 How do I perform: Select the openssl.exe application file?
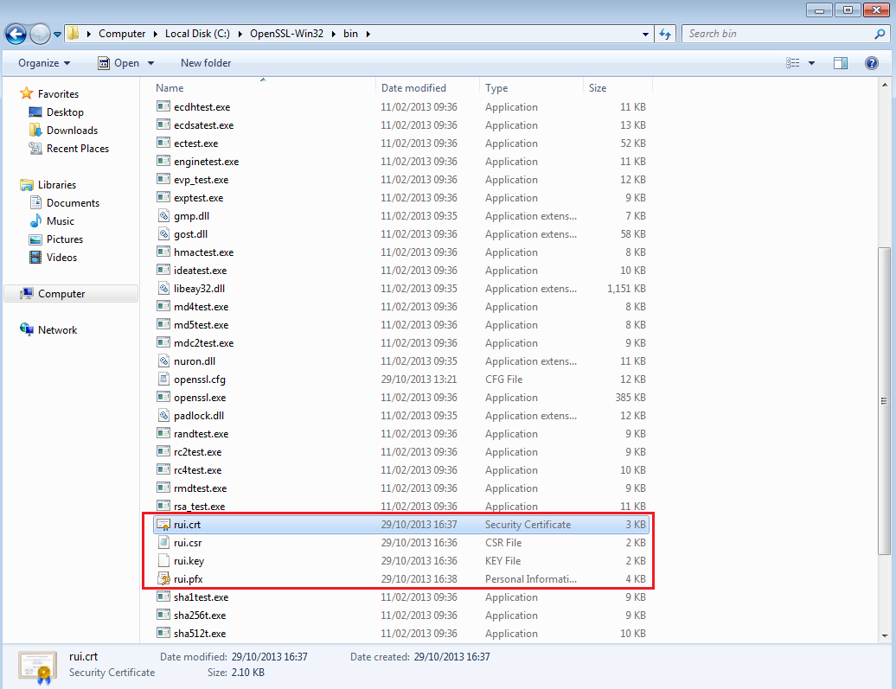pyautogui.click(x=200, y=398)
